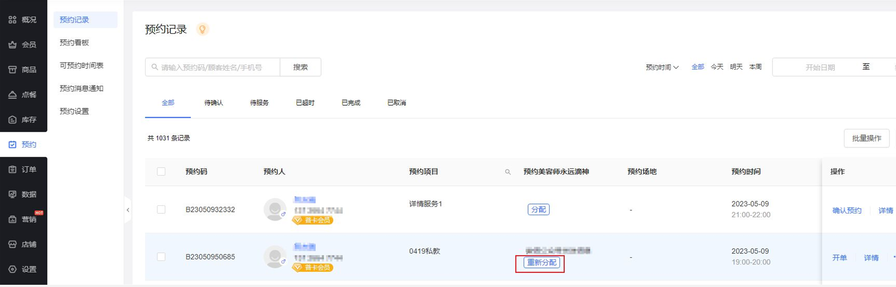
Task: Open the 店铺 shop sidebar icon
Action: [x=12, y=244]
